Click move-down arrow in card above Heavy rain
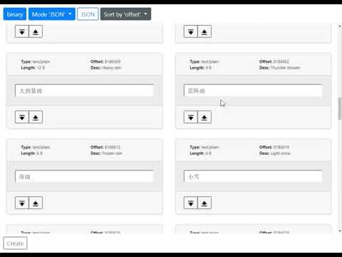The width and height of the screenshot is (342, 257). coord(22,31)
